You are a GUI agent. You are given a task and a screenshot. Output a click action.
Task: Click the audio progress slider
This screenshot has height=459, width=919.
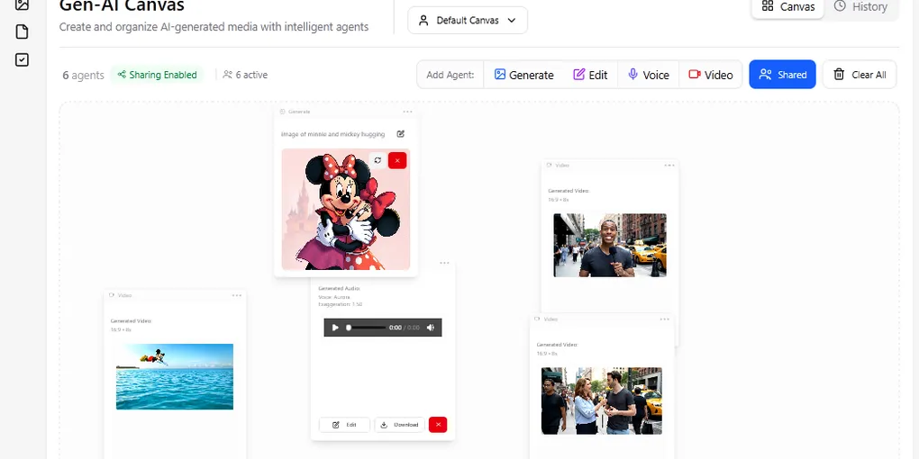(x=367, y=328)
